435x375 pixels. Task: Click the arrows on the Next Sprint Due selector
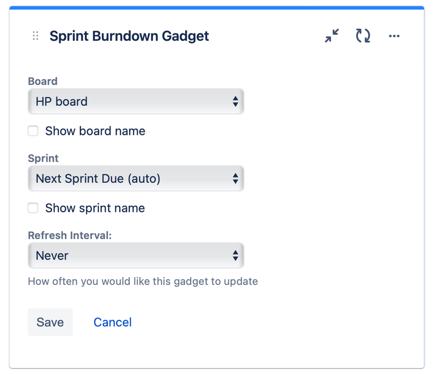235,178
